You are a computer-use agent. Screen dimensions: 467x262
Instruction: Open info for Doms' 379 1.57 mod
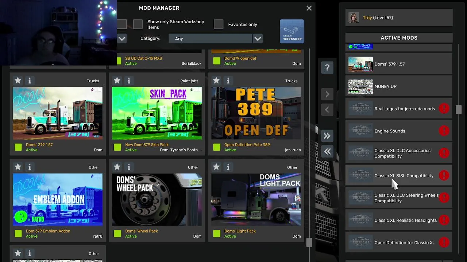click(x=30, y=80)
